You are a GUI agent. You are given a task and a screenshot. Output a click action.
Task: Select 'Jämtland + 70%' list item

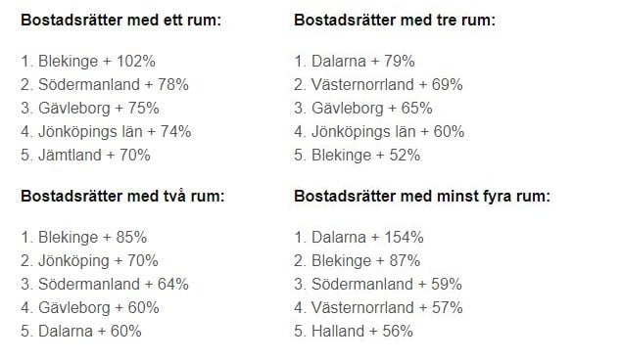tap(85, 155)
